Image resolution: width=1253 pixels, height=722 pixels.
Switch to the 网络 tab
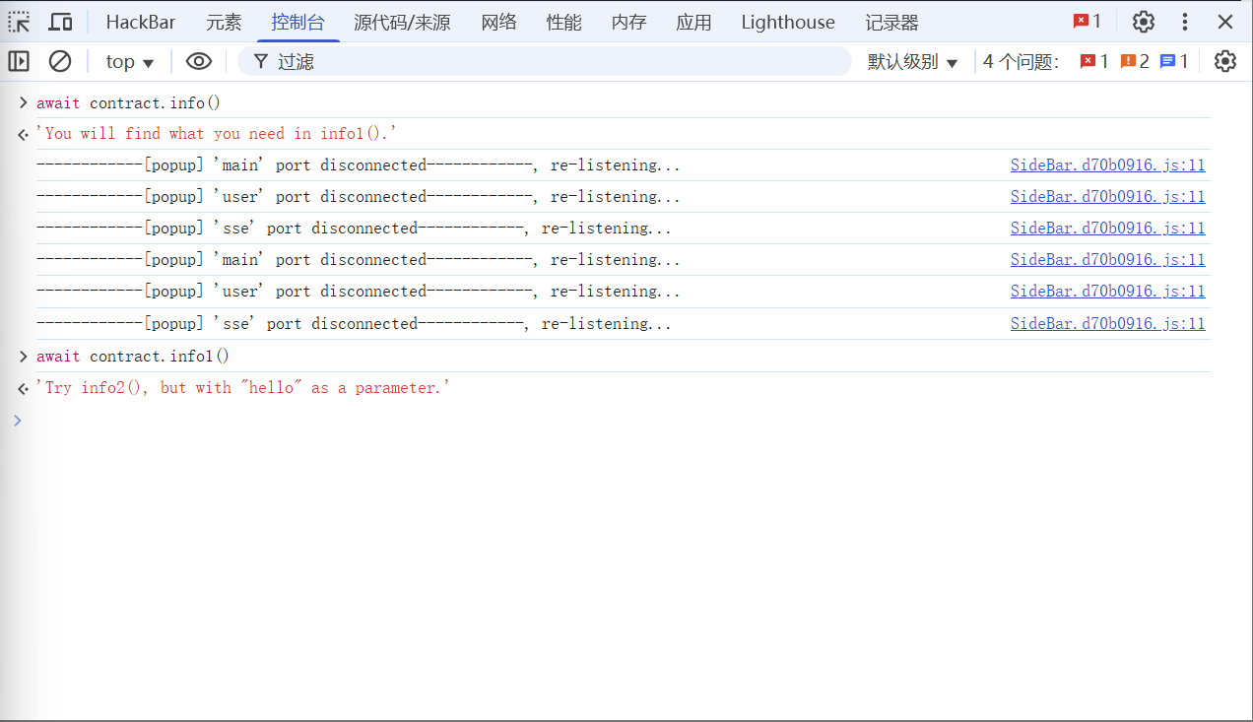(498, 22)
